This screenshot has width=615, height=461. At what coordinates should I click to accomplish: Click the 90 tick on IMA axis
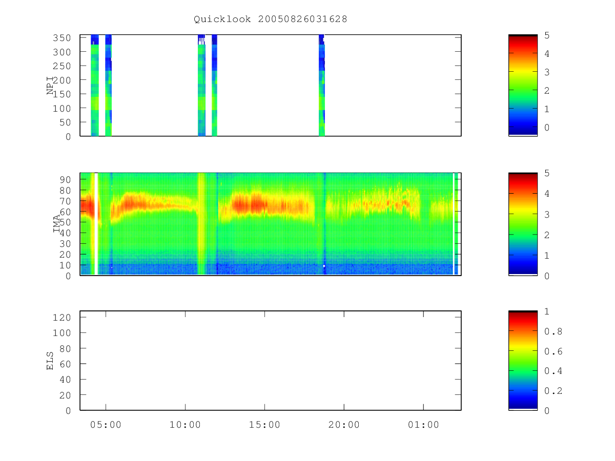tap(66, 179)
